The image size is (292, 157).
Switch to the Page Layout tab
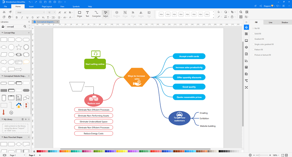point(47,7)
